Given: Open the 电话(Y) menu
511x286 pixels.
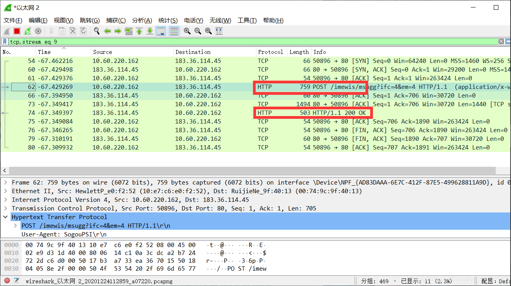Looking at the screenshot, I should point(194,20).
